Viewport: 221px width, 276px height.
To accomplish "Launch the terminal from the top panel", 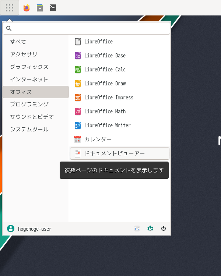I will 53,8.
